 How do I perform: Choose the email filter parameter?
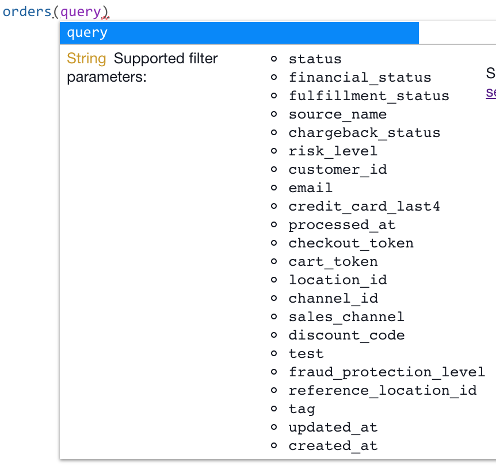[310, 188]
